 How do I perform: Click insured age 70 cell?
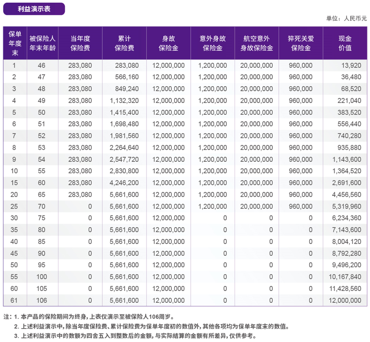click(x=41, y=206)
